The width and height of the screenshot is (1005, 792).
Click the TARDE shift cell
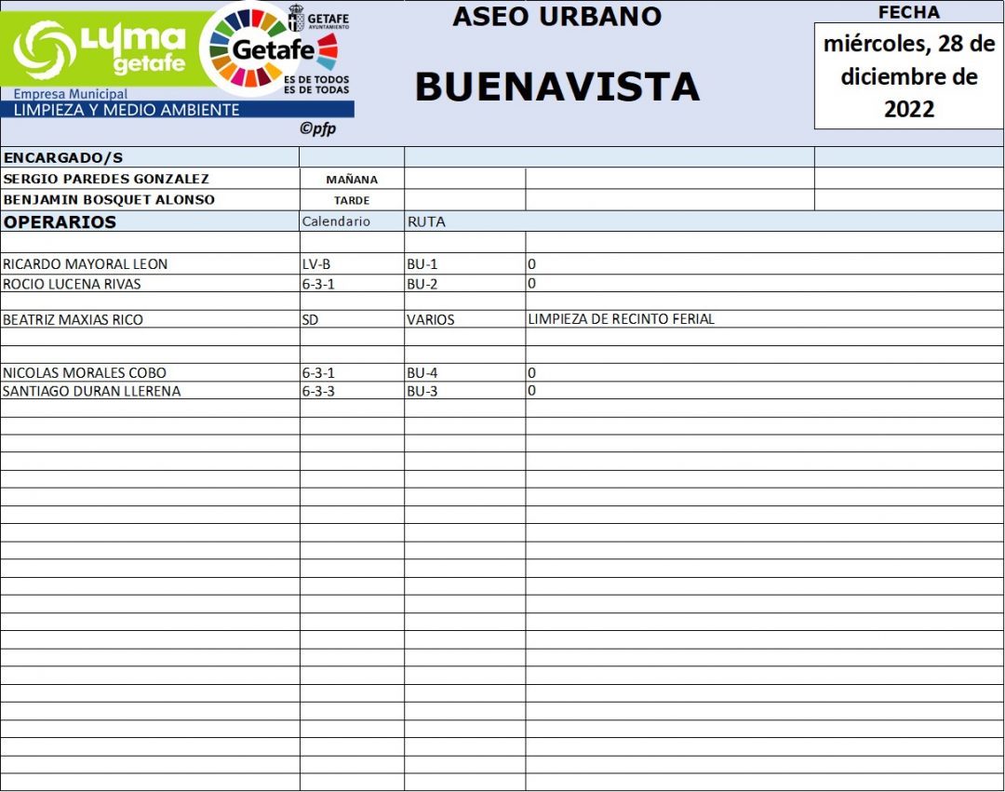pyautogui.click(x=352, y=200)
